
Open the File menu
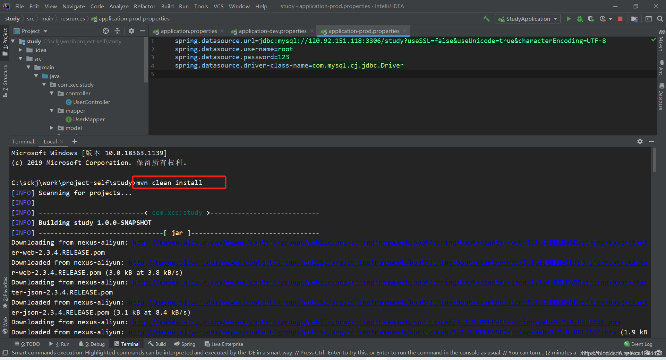coord(19,6)
